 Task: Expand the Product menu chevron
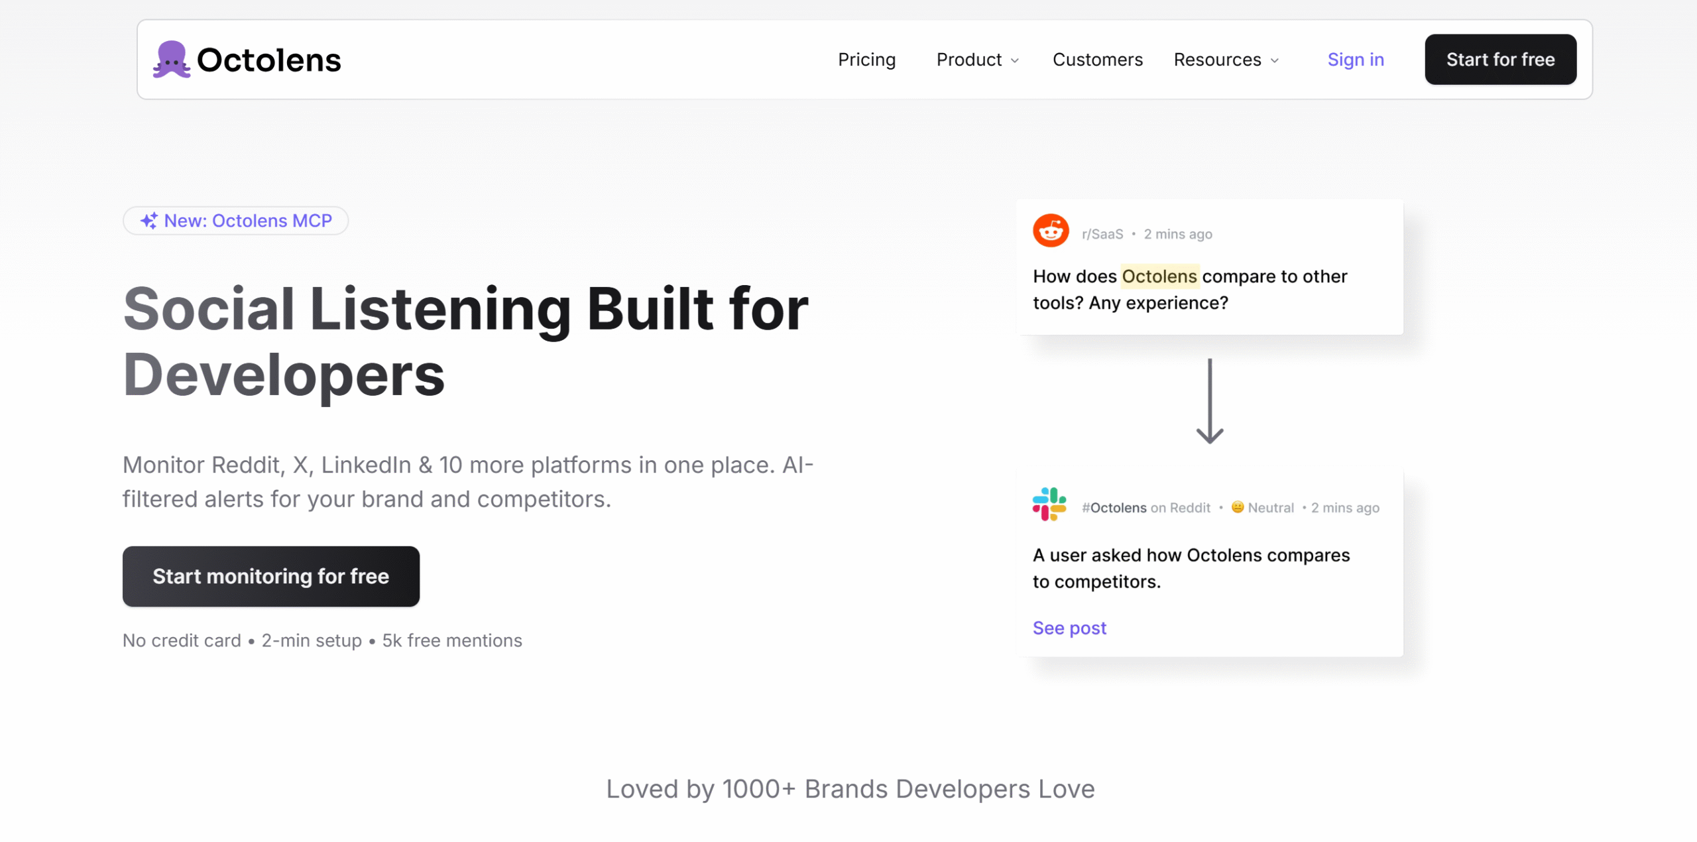[x=1015, y=60]
